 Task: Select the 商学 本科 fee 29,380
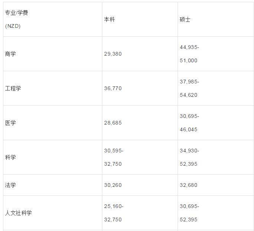(x=113, y=54)
